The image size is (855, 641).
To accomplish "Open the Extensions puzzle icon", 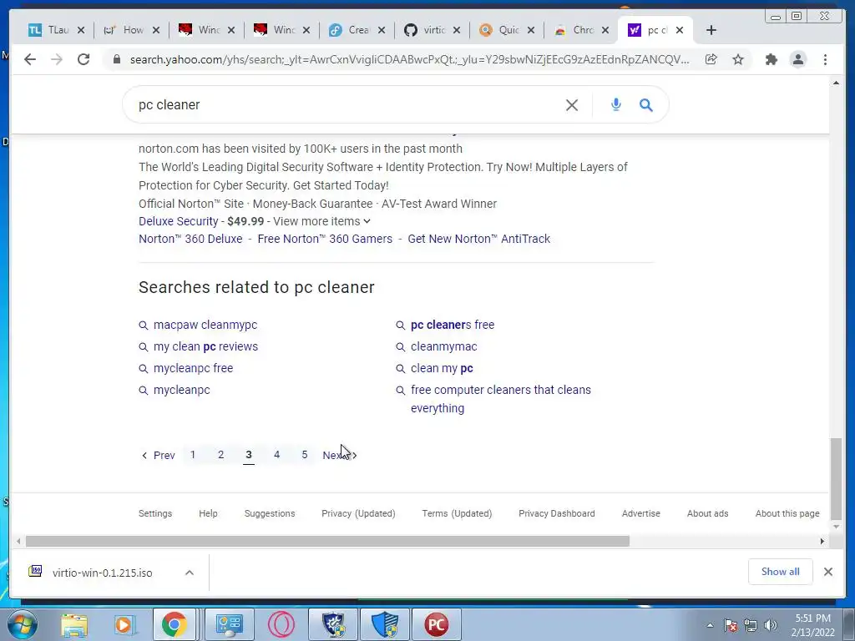I will [x=771, y=59].
